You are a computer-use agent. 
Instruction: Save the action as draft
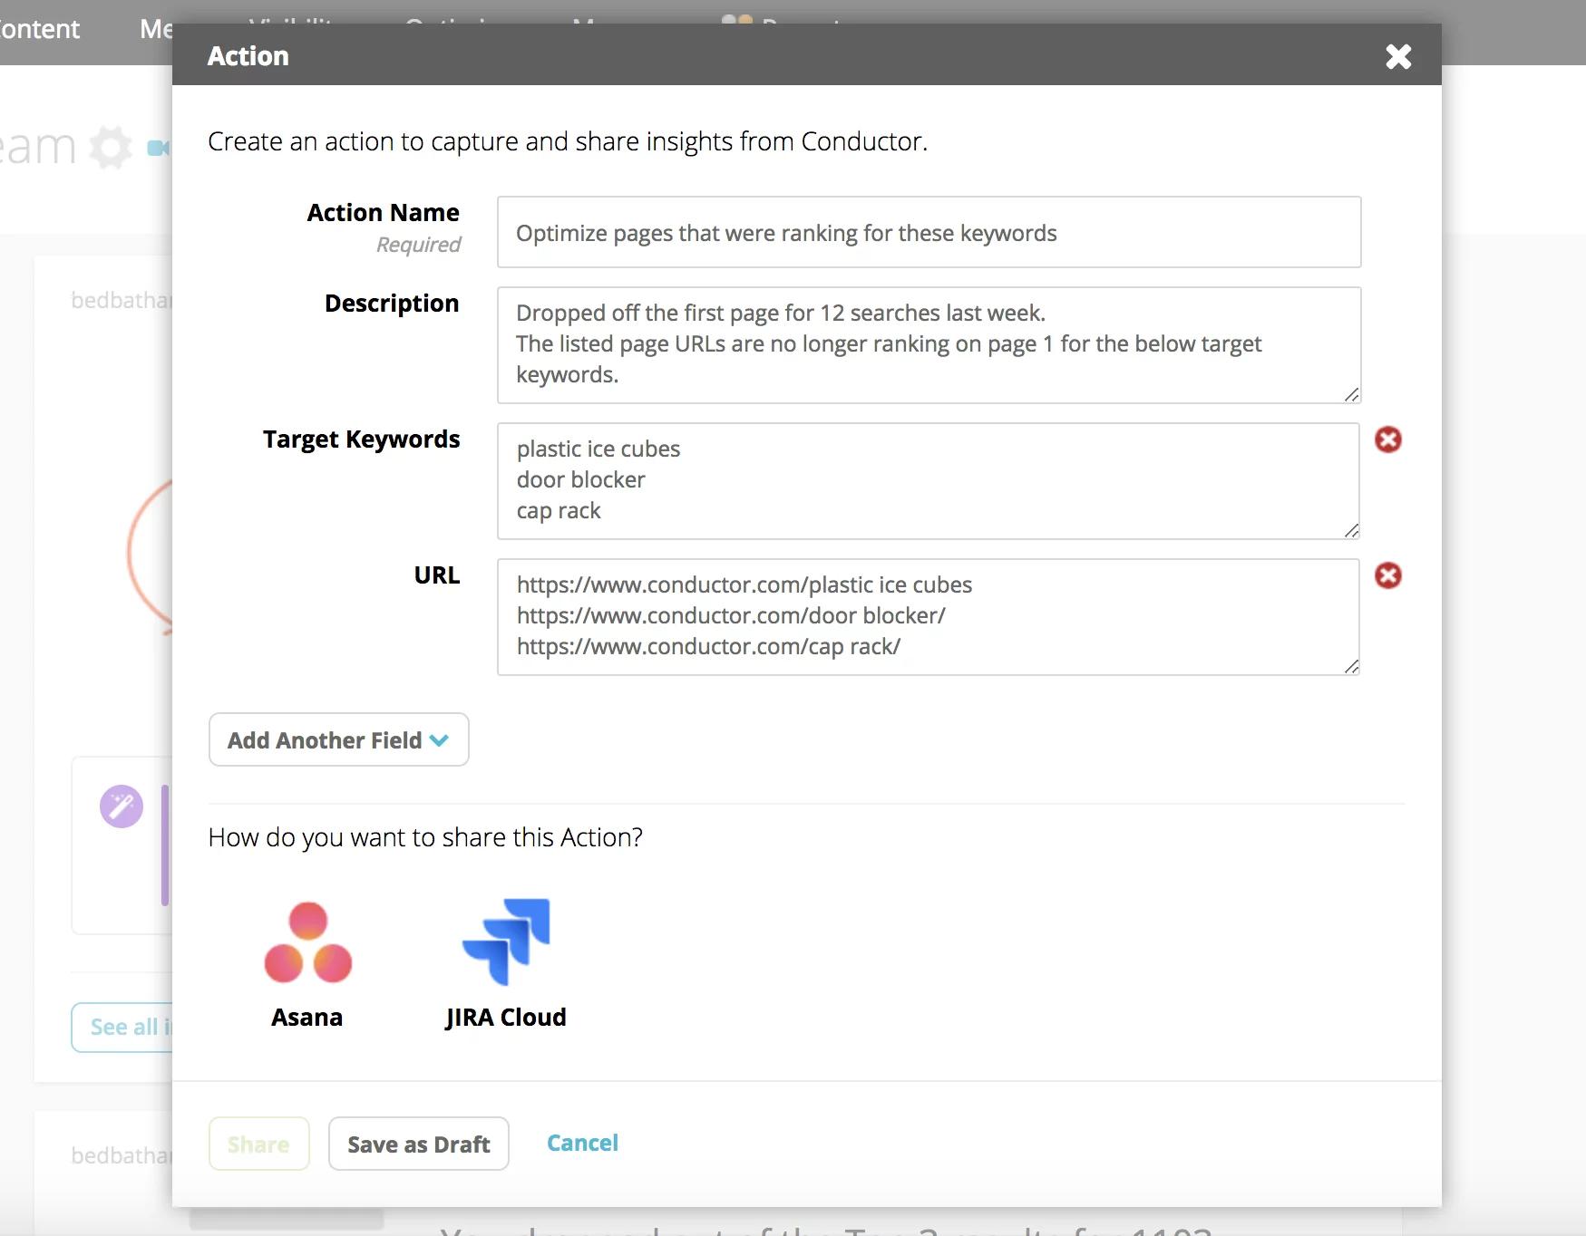(x=418, y=1144)
